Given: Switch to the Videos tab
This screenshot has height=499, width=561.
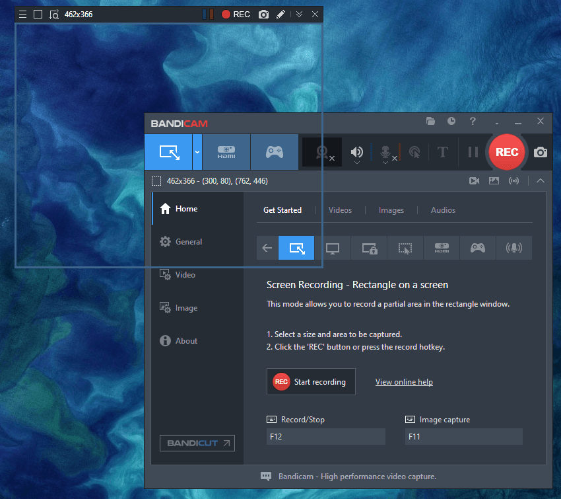Looking at the screenshot, I should [x=340, y=210].
